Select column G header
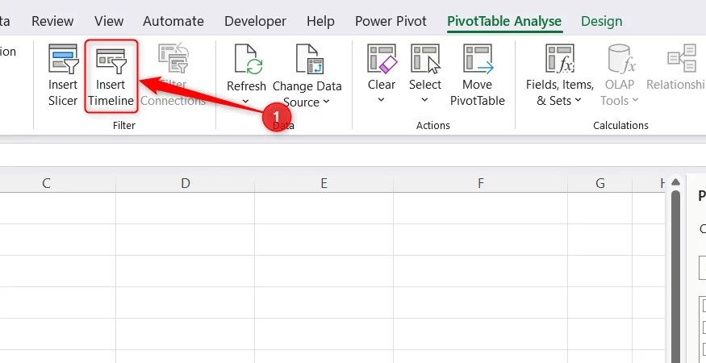Viewport: 706px width, 363px height. click(x=600, y=183)
